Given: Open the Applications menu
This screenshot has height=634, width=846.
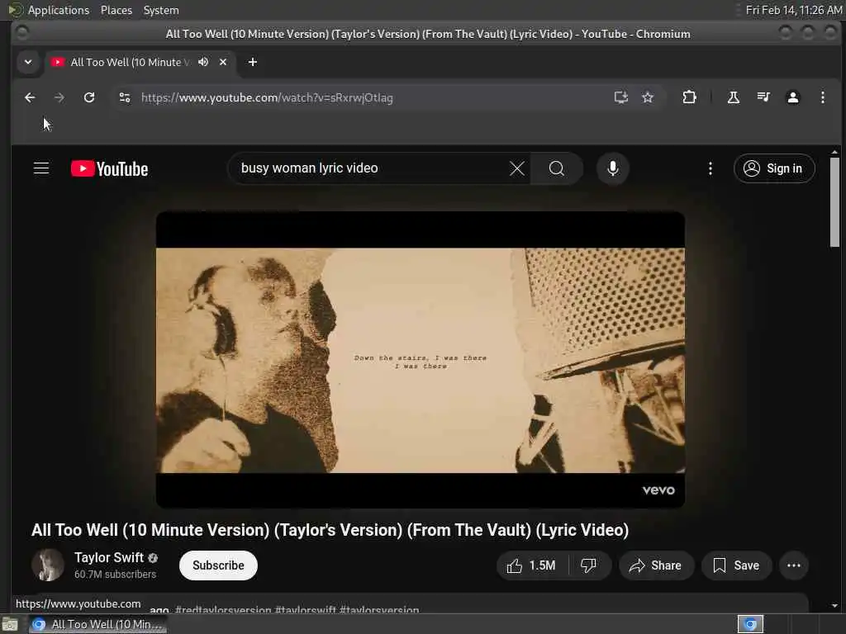Looking at the screenshot, I should pos(59,10).
